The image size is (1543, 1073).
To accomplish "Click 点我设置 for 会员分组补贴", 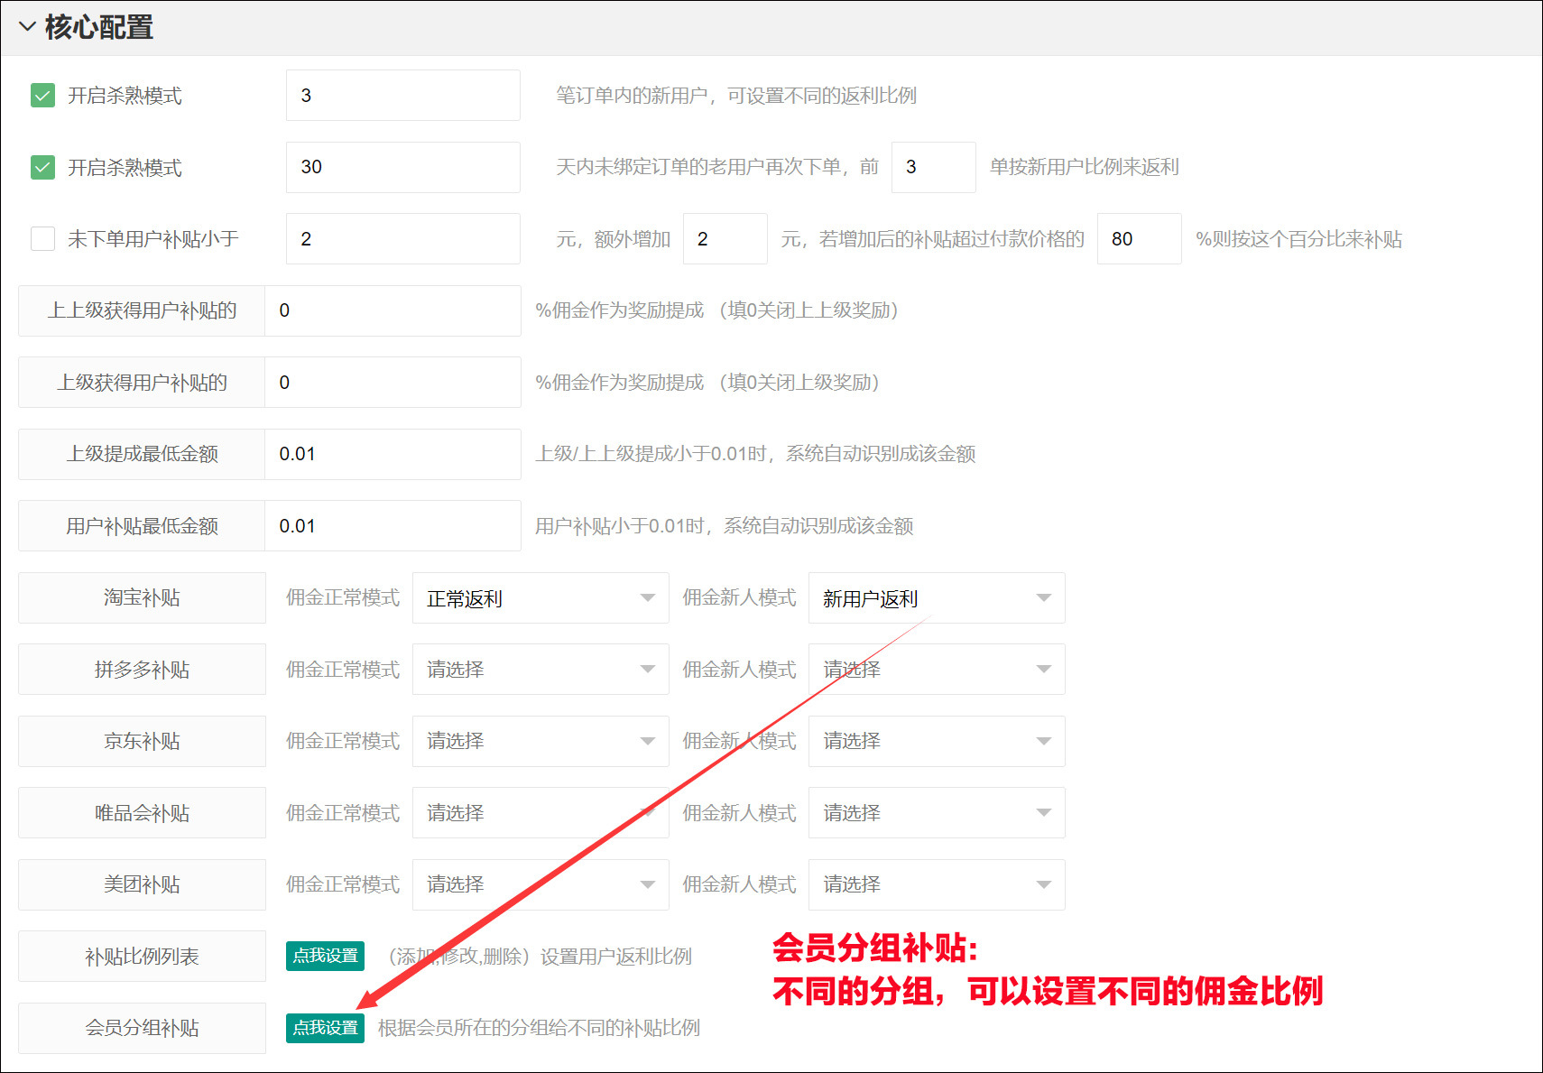I will click(325, 1028).
